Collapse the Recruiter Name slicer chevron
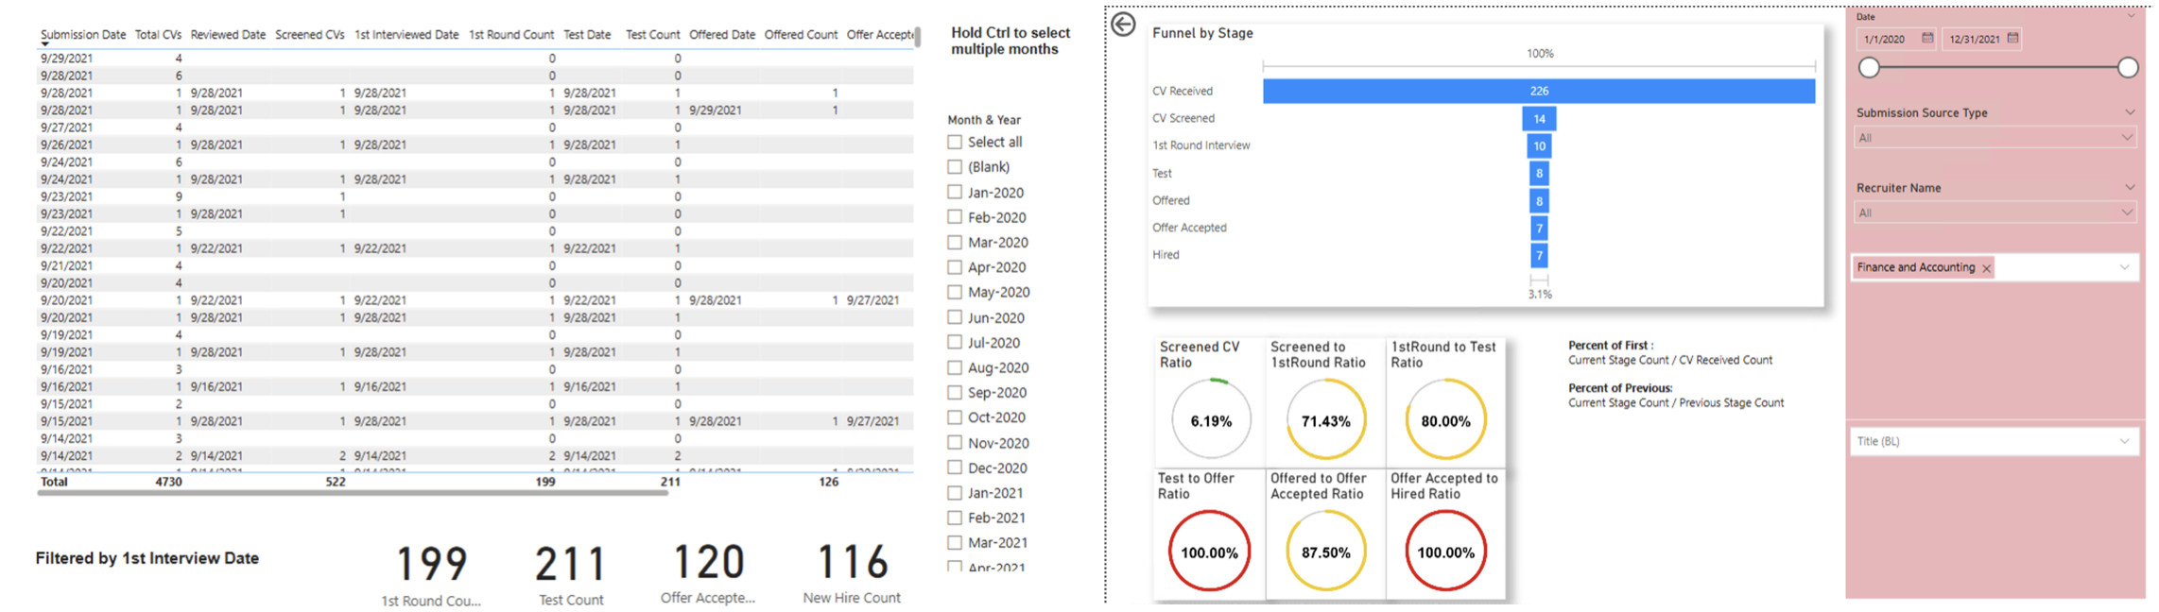 (x=2130, y=187)
